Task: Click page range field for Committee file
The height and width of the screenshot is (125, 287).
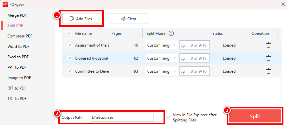Action: (194, 71)
